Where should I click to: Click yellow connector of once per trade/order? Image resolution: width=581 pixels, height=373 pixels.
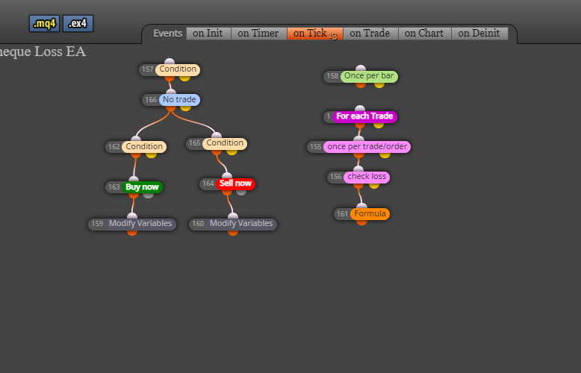coord(385,154)
